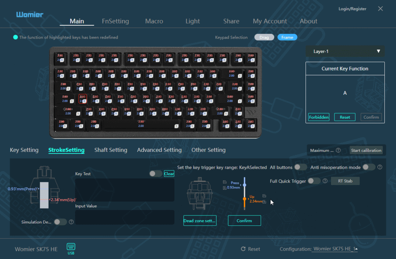The width and height of the screenshot is (396, 259).
Task: Open the About tab
Action: (308, 21)
